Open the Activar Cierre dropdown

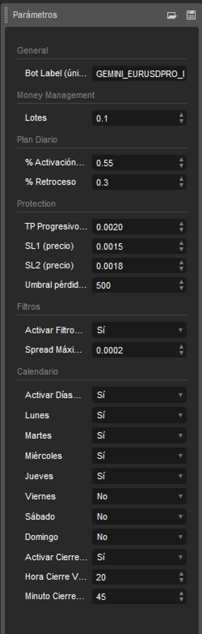point(139,557)
